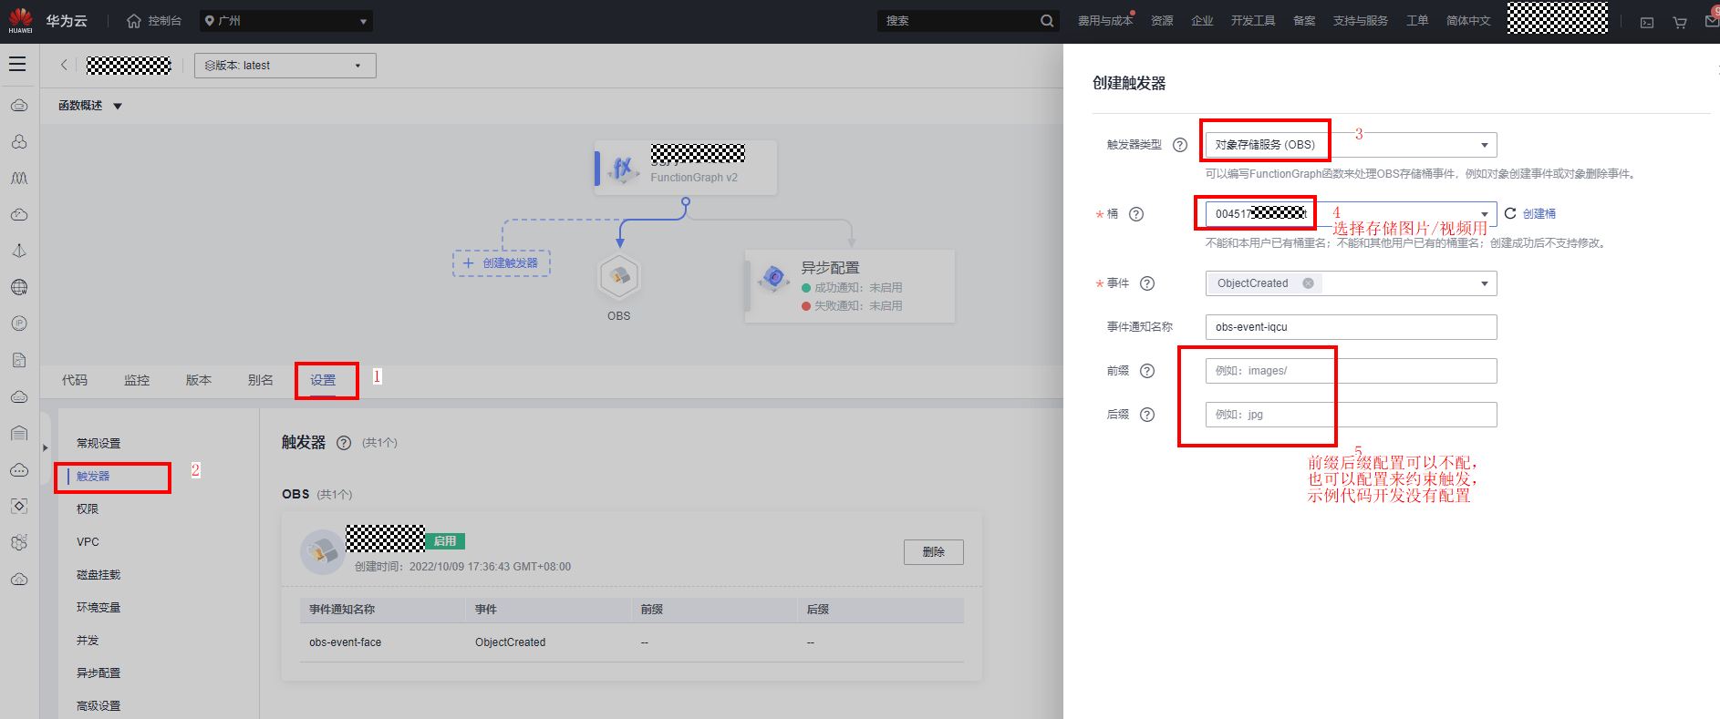Select 权限 in the settings menu
Image resolution: width=1720 pixels, height=719 pixels.
88,509
